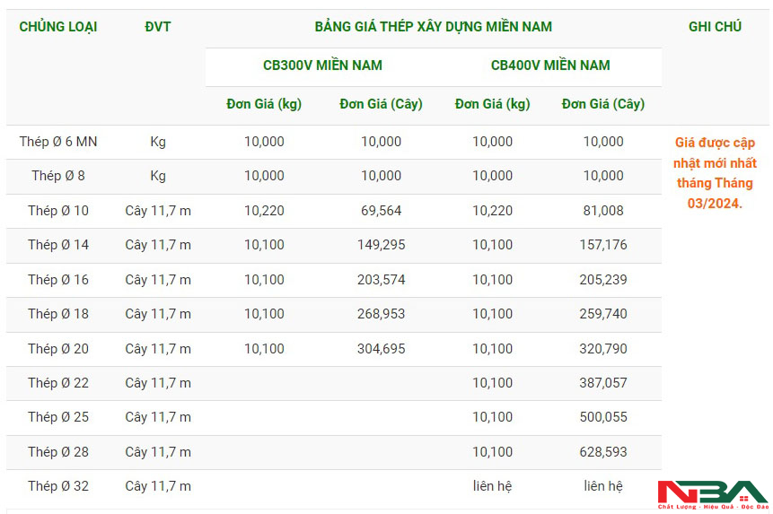Viewport: 773px width, 514px height.
Task: Select the CHỦNG LOẠI column header
Action: [x=58, y=27]
